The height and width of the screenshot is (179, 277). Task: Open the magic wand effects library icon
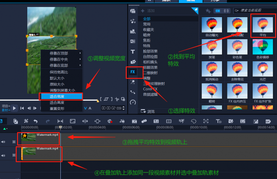(133, 82)
